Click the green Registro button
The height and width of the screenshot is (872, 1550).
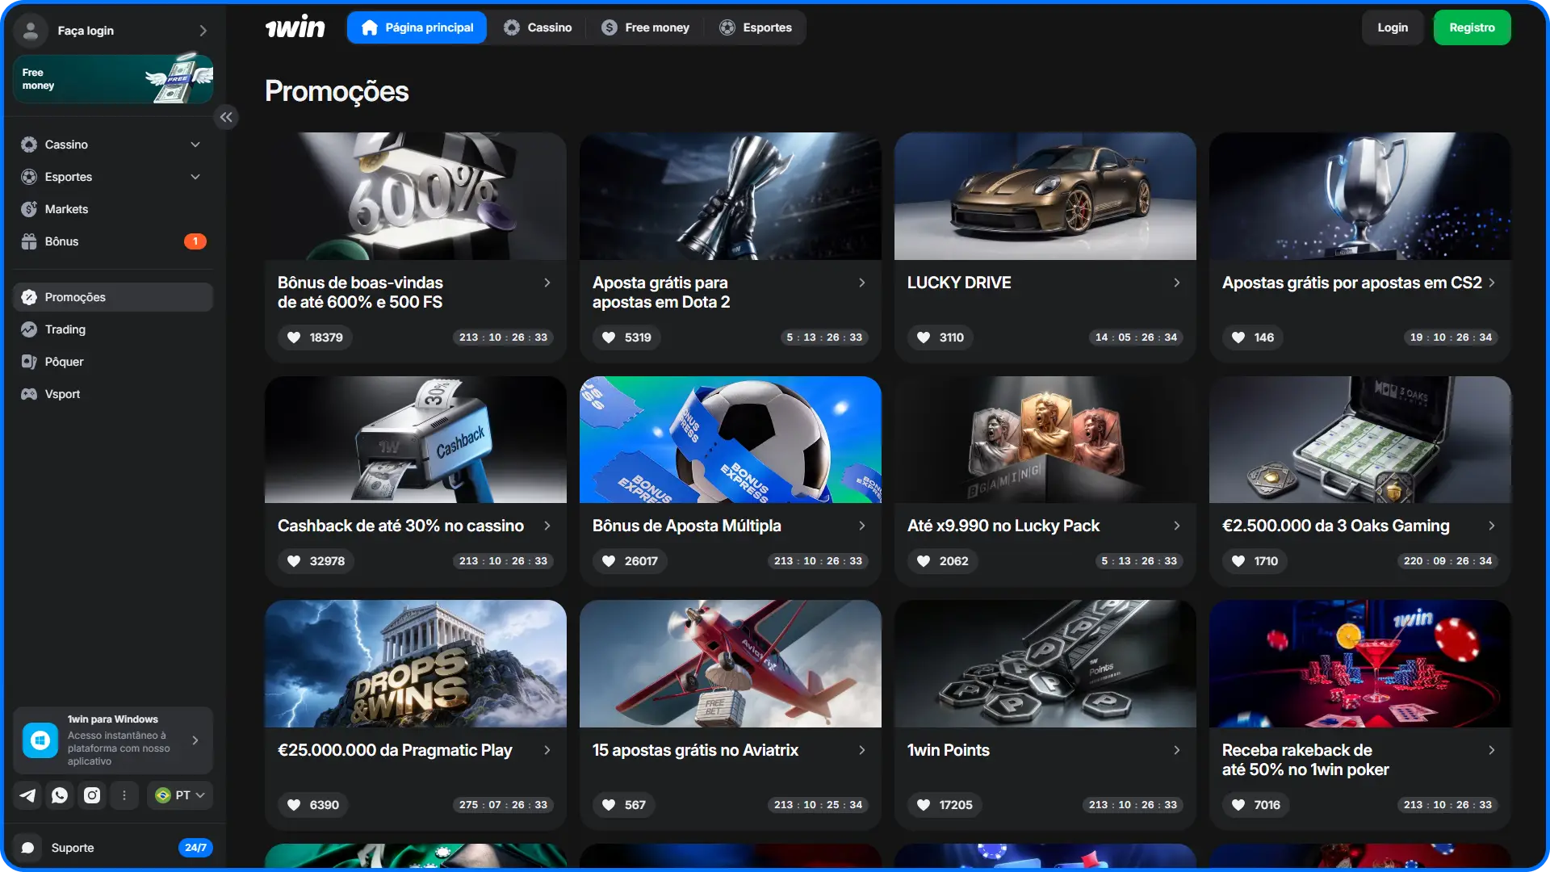[x=1472, y=27]
